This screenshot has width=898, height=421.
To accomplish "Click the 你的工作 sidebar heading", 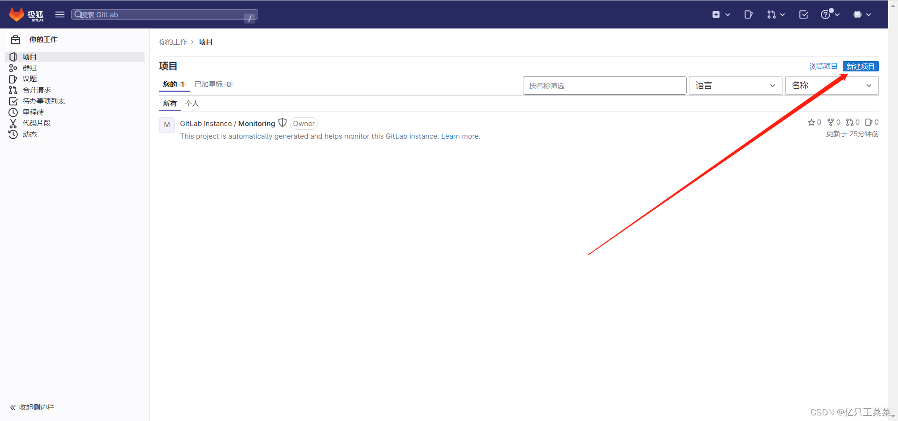I will (x=43, y=40).
